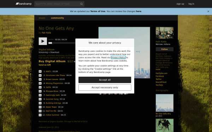212x132 pixels.
Task: Play track 5 Settle
Action: [x=40, y=87]
